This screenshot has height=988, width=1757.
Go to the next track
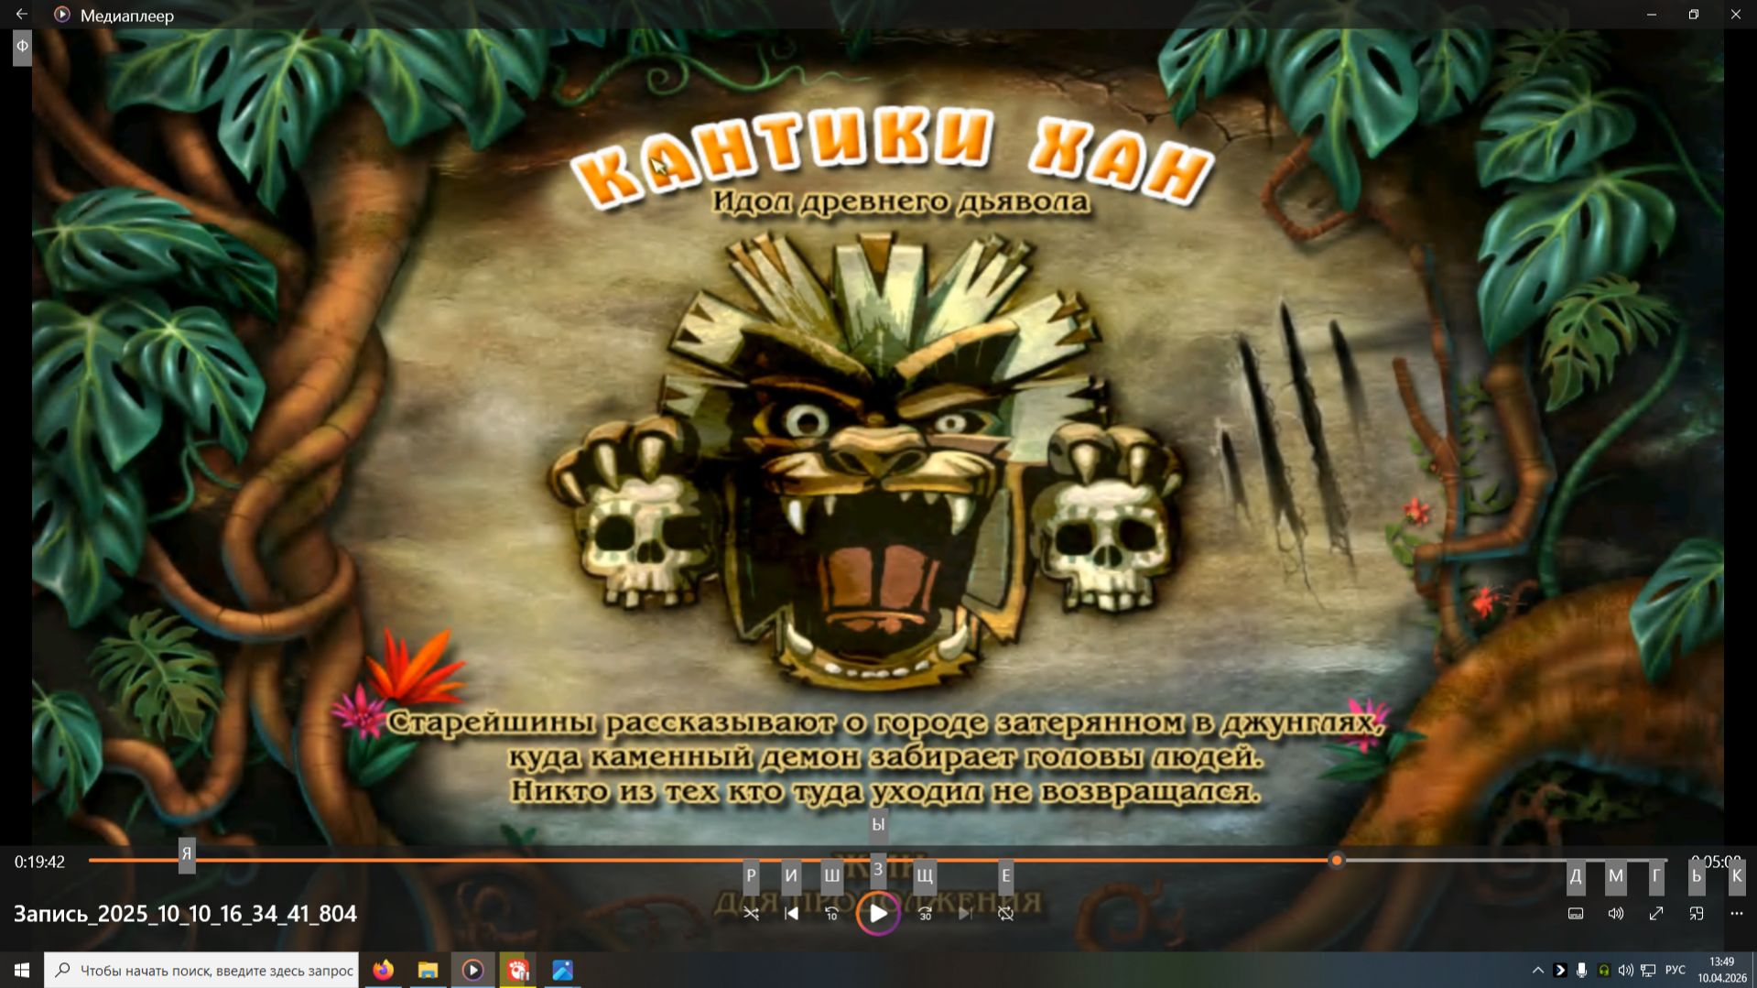tap(965, 914)
